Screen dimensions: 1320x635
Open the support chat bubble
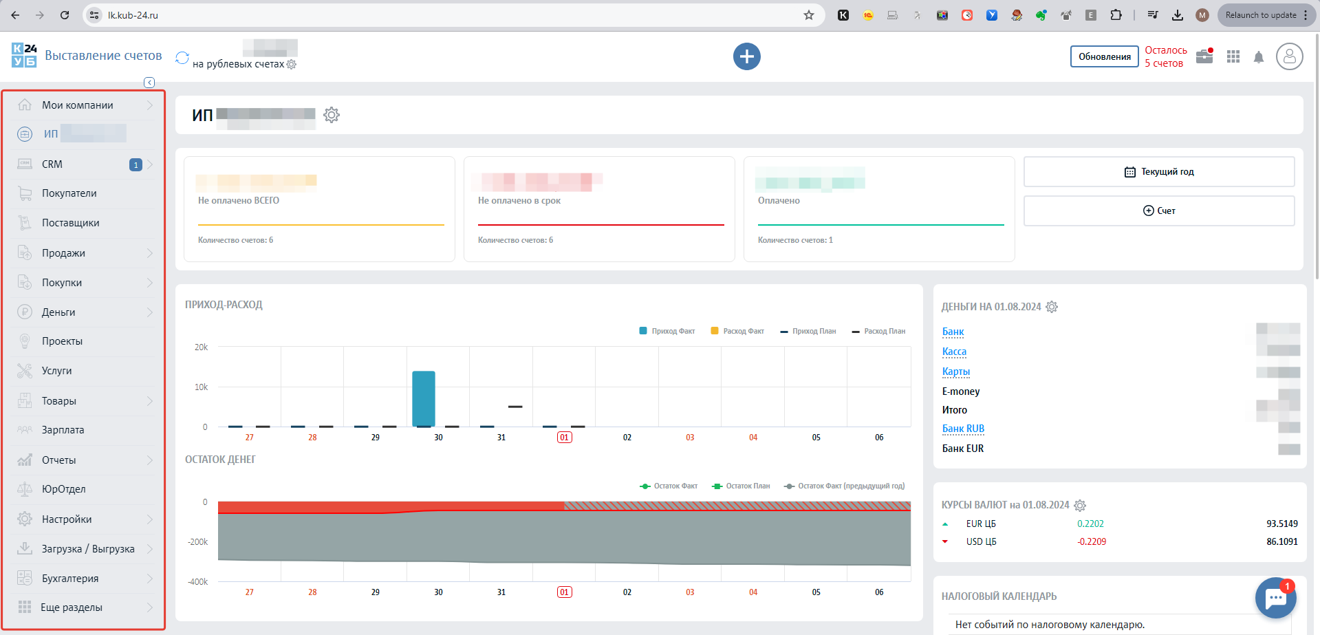(1276, 598)
